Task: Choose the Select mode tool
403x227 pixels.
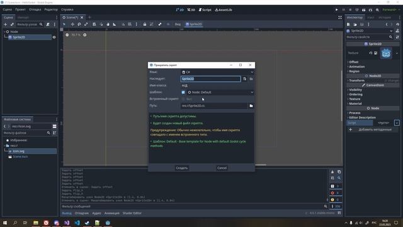Action: 64,24
